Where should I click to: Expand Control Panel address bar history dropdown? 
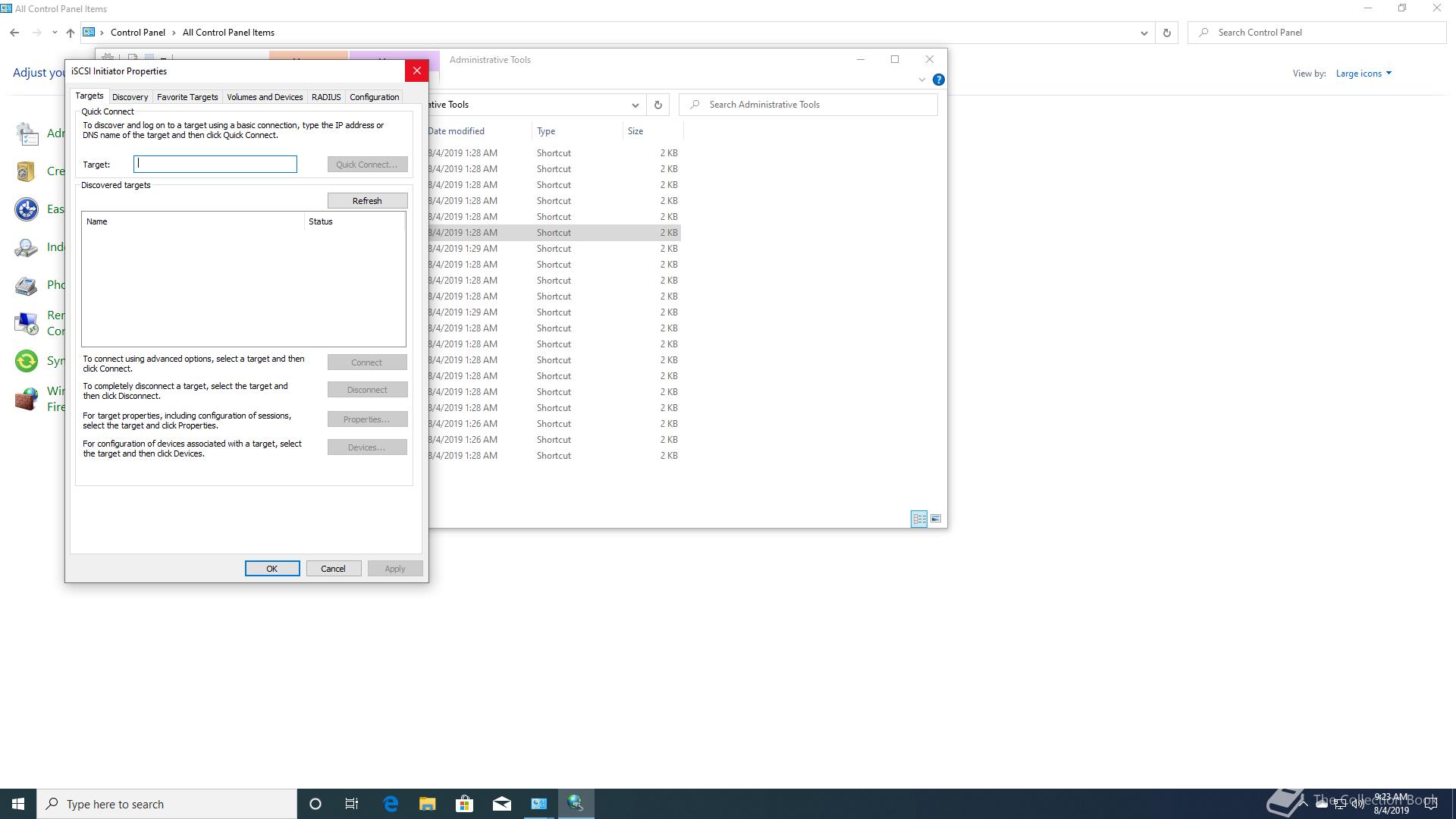pos(1144,33)
